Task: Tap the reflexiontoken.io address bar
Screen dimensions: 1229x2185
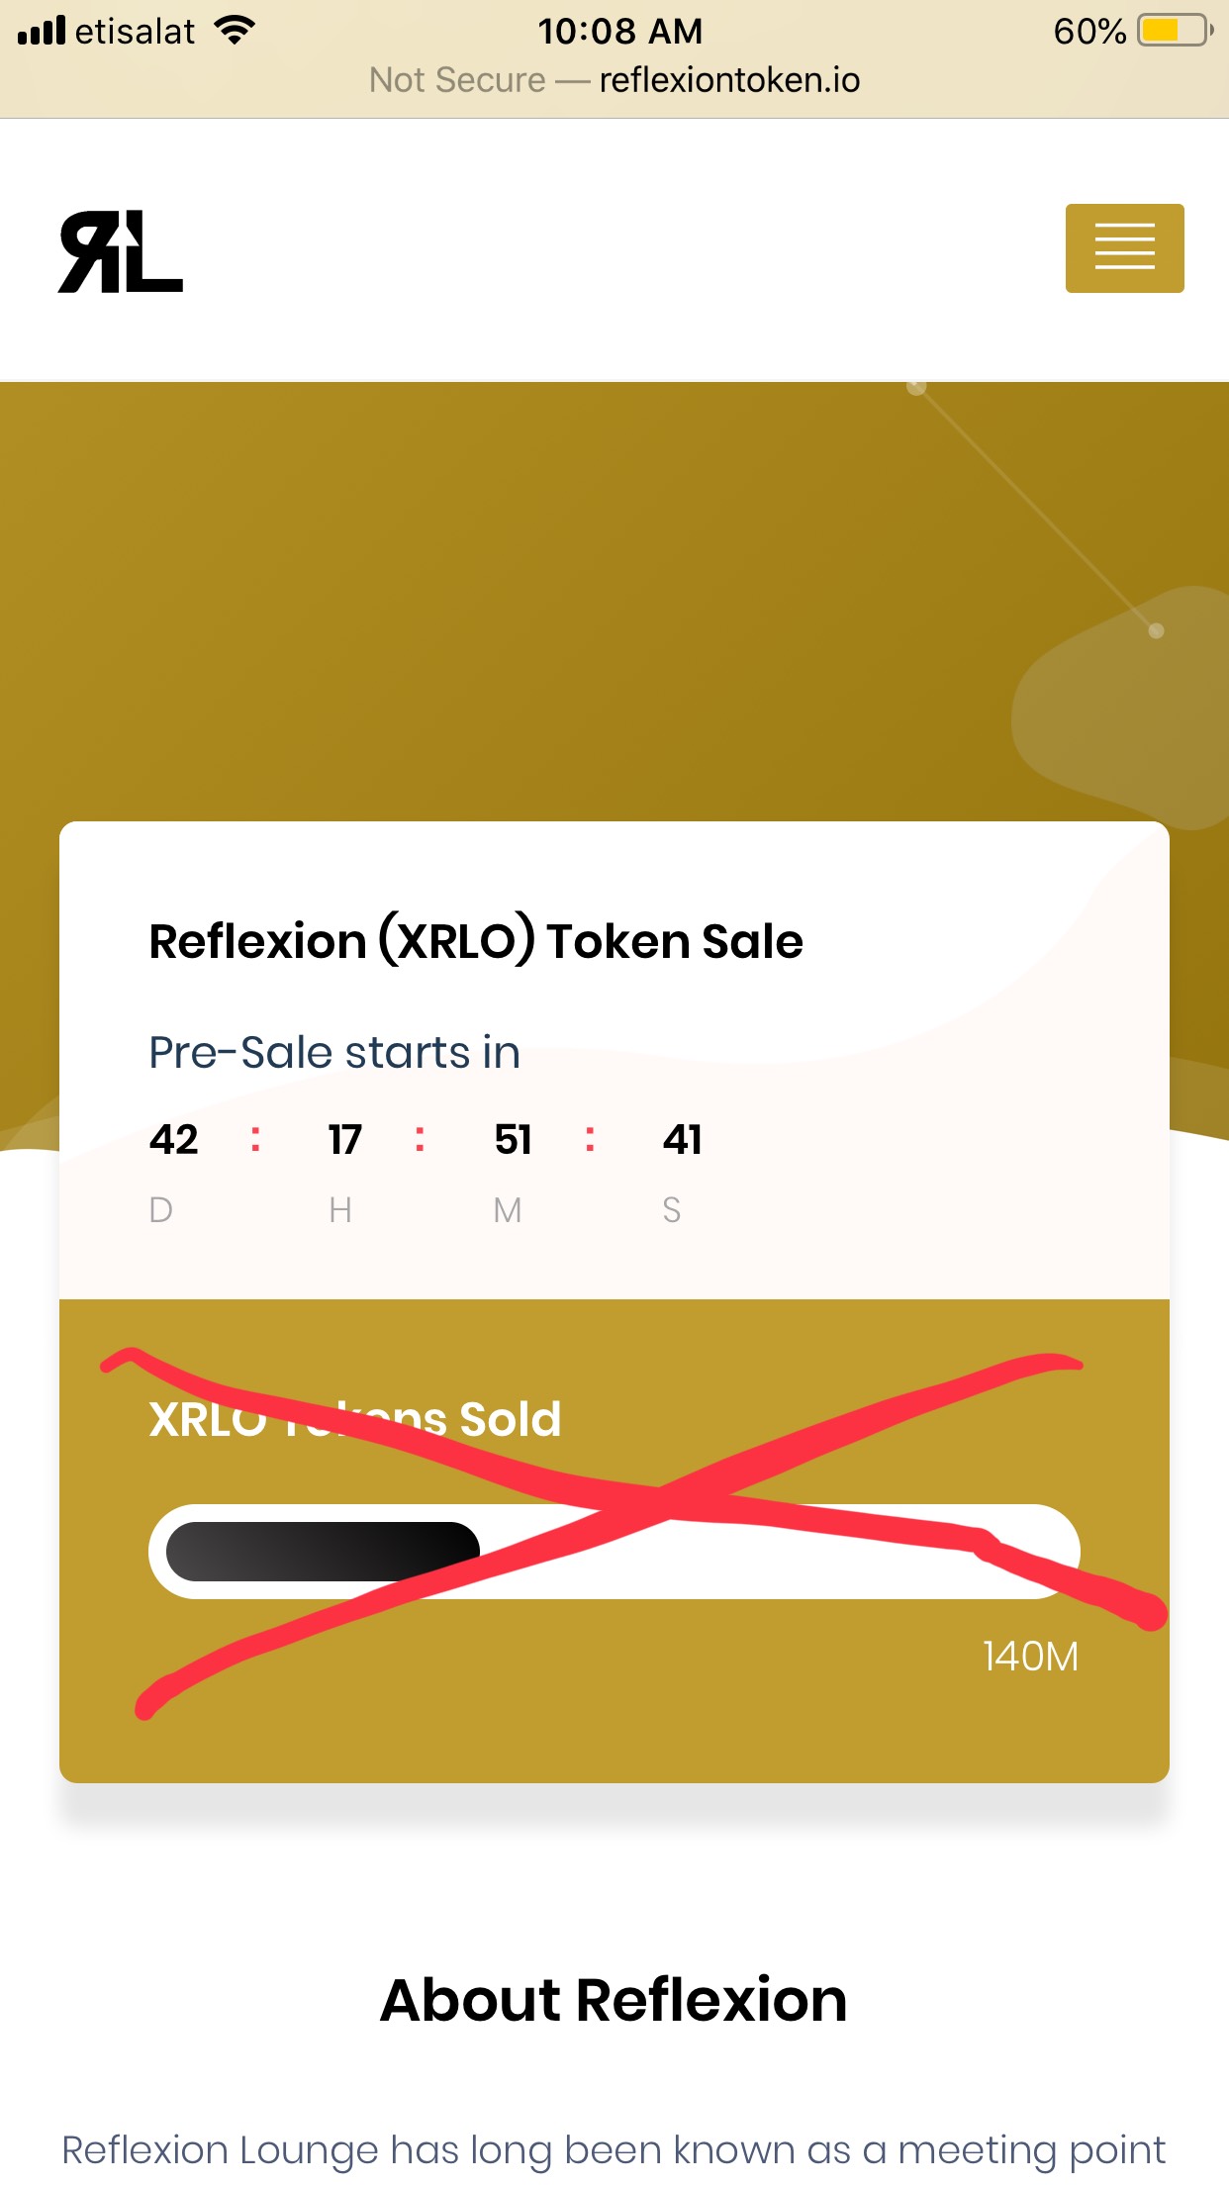Action: pyautogui.click(x=614, y=80)
